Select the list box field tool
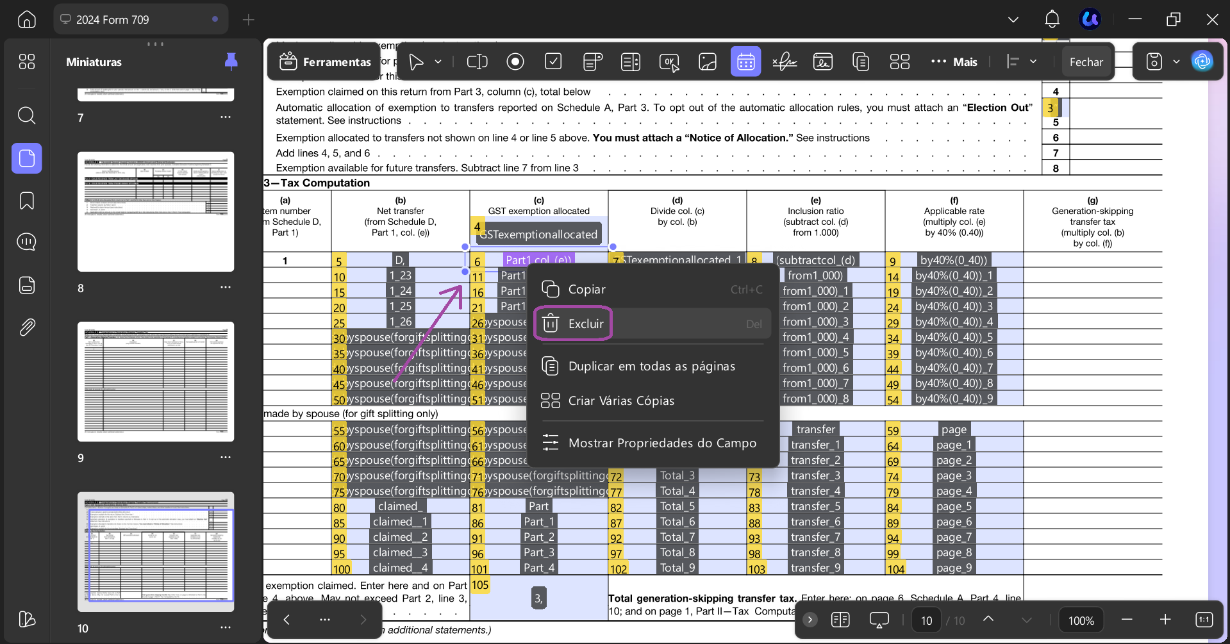Screen dimensions: 1230x644 631,62
